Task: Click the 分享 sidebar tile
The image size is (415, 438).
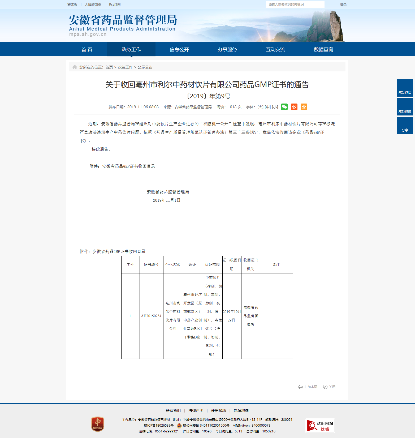Action: click(x=405, y=126)
